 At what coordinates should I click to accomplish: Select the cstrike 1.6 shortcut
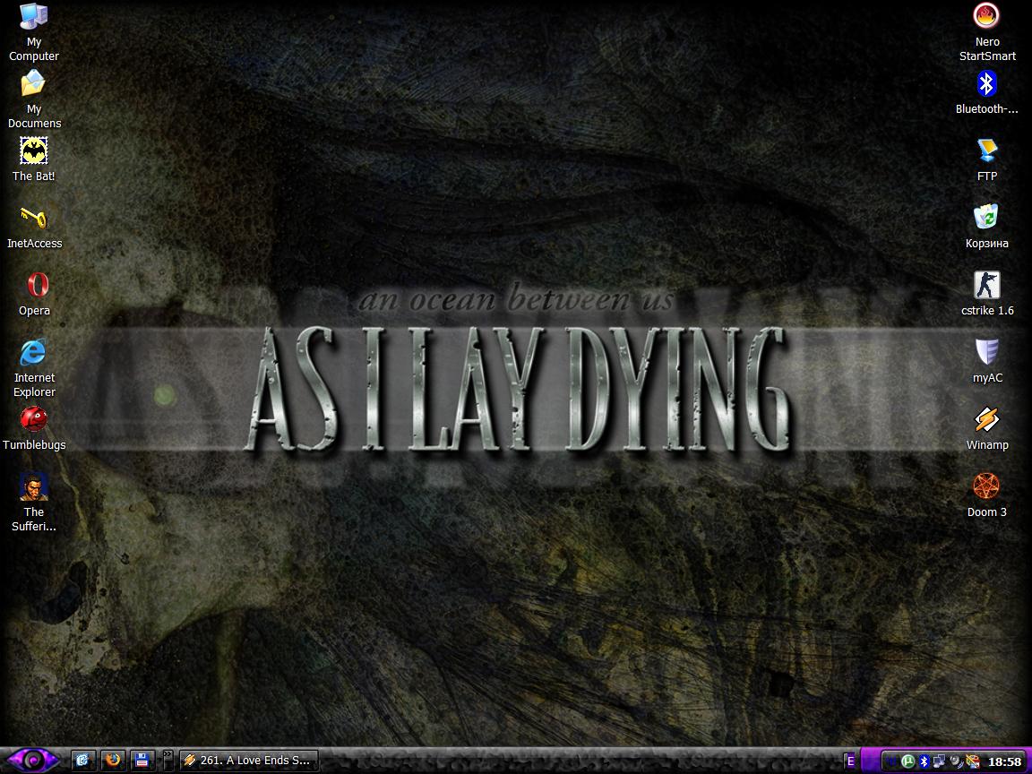tap(986, 294)
